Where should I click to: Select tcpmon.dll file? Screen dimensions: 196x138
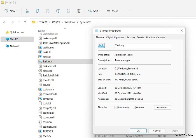pos(49,117)
